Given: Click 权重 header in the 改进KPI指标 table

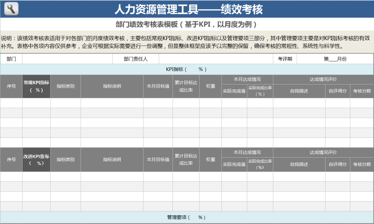Looking at the screenshot, I should (211, 160).
